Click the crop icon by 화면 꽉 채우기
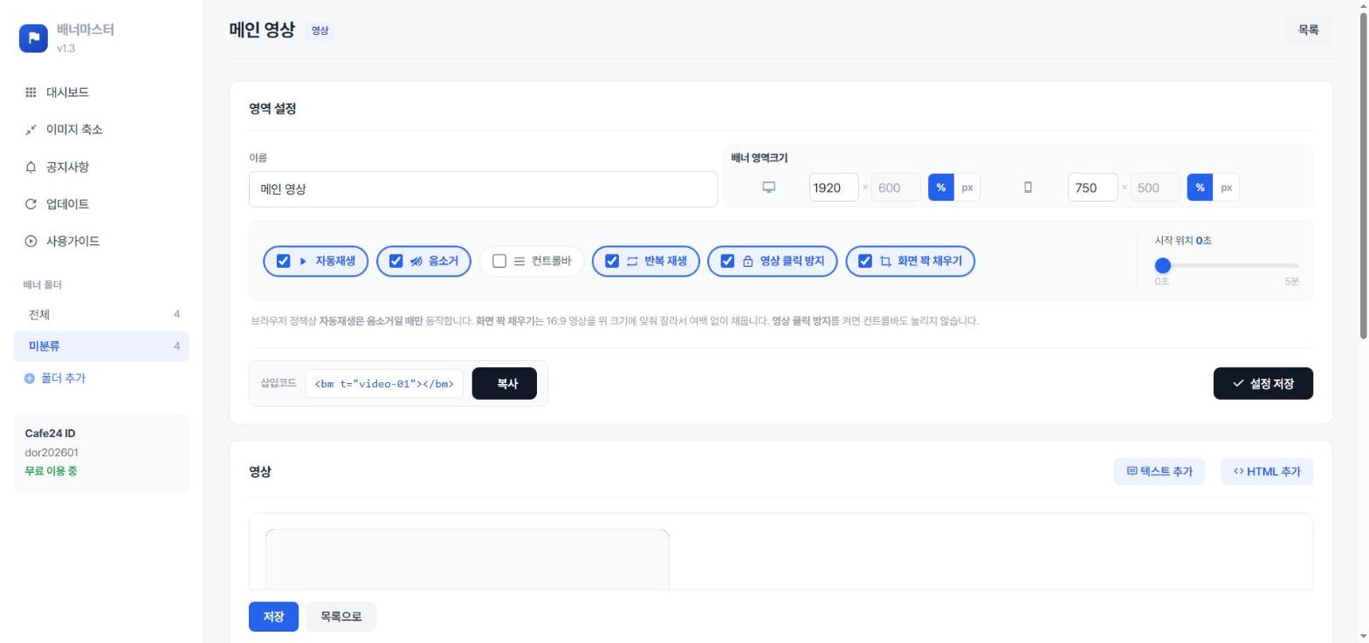Image resolution: width=1369 pixels, height=643 pixels. [885, 261]
